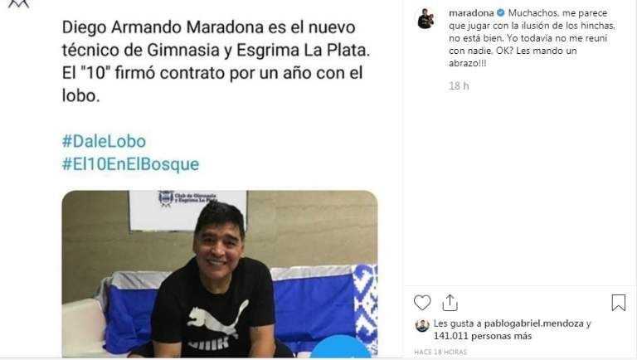
Task: Click the photo of man in Puma shirt
Action: click(x=220, y=274)
